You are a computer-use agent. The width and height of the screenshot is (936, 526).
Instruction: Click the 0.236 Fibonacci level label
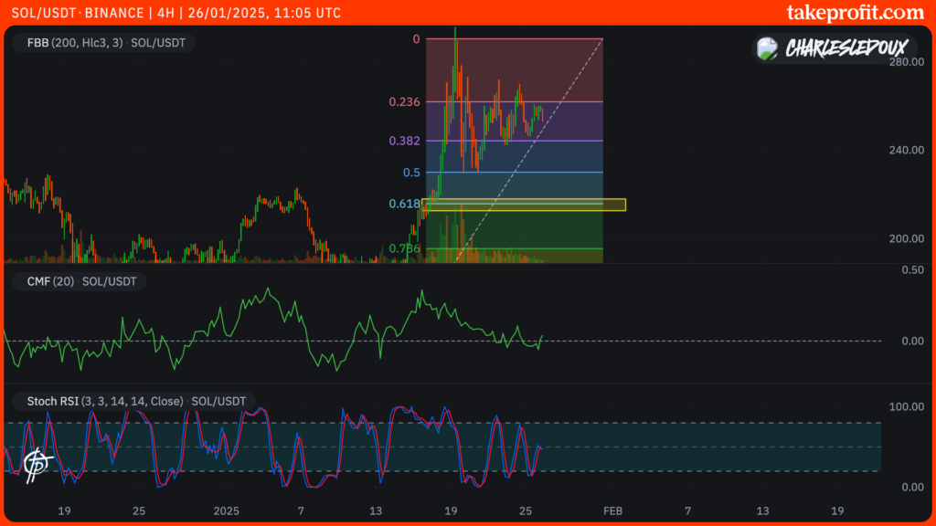click(404, 102)
